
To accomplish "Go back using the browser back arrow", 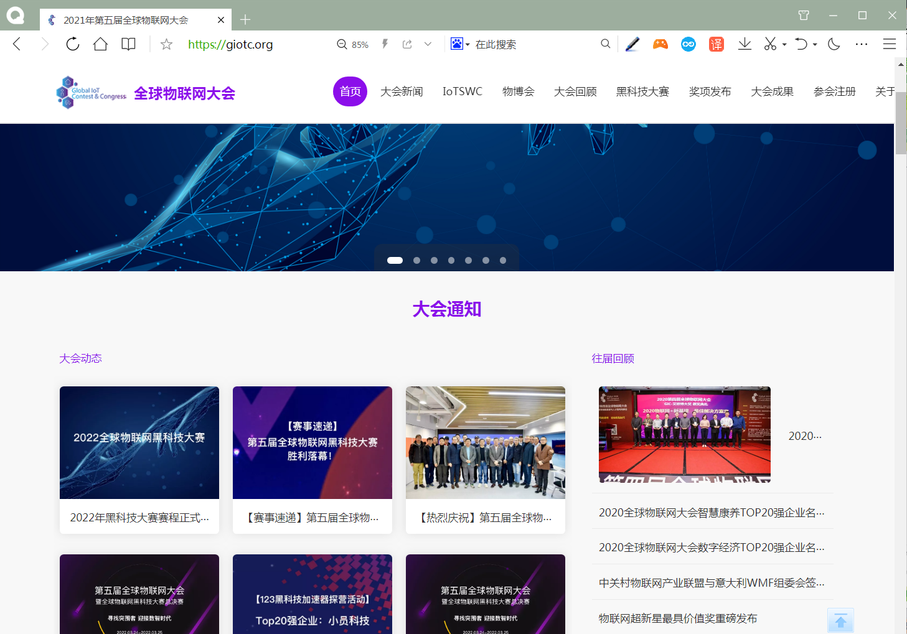I will tap(17, 44).
